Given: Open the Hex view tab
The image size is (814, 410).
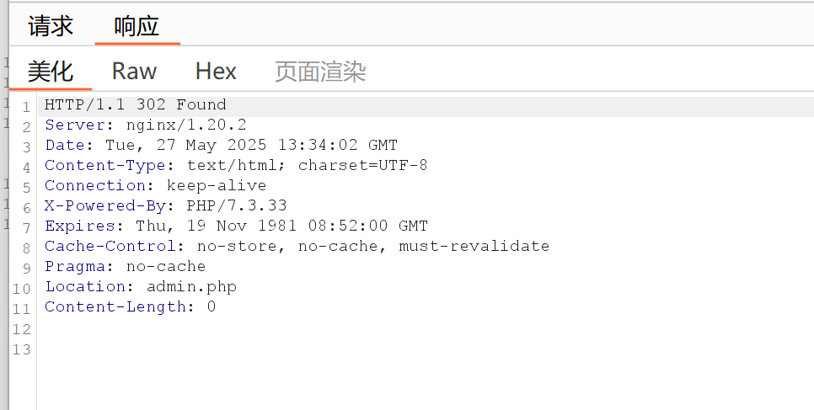Looking at the screenshot, I should click(x=216, y=71).
